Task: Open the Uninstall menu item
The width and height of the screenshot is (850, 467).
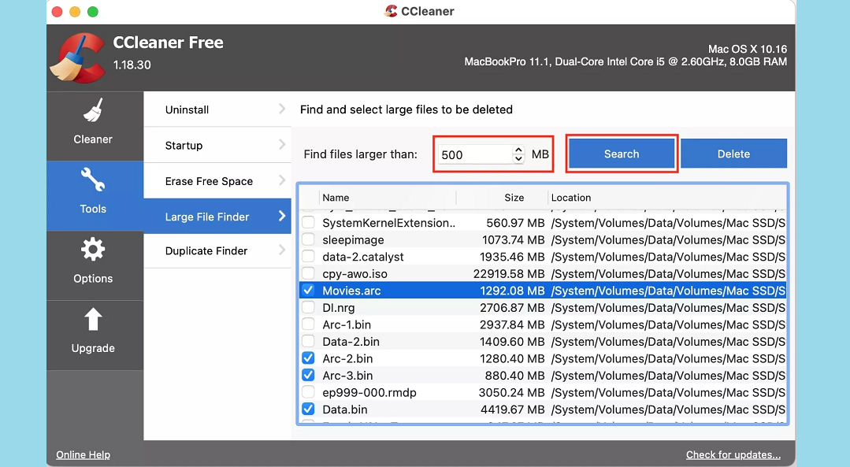Action: pos(217,109)
